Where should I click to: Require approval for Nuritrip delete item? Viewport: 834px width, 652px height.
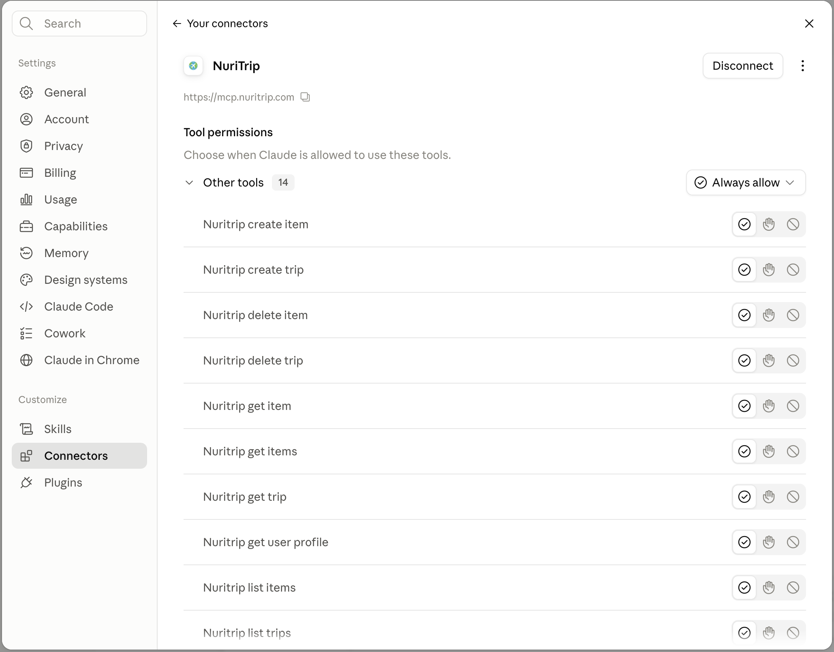click(768, 315)
